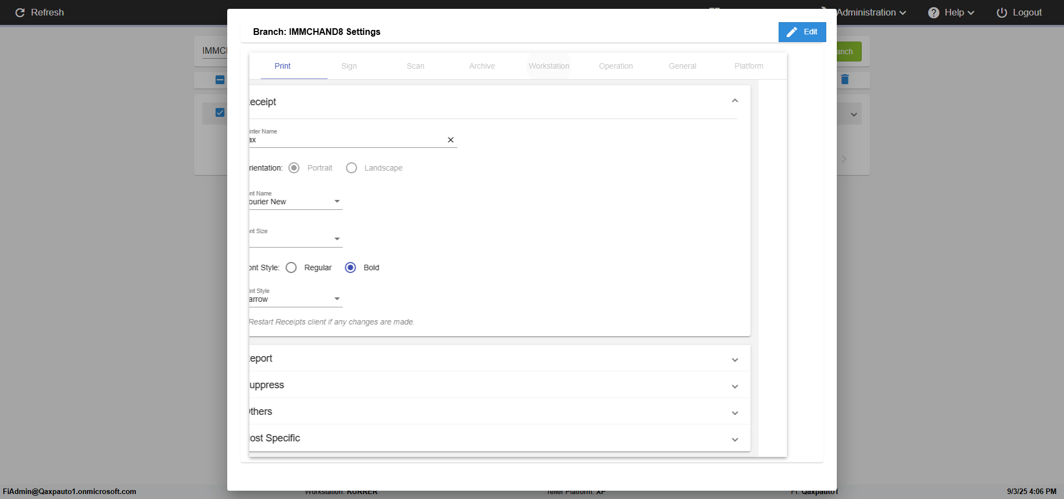Switch to the Sign tab
The image size is (1064, 499).
point(349,66)
